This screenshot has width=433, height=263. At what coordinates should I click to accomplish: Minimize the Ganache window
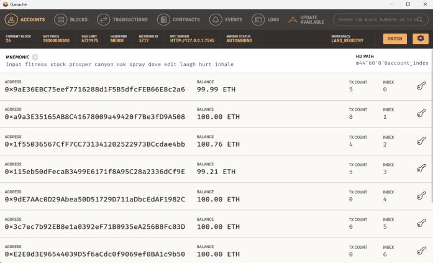click(391, 4)
